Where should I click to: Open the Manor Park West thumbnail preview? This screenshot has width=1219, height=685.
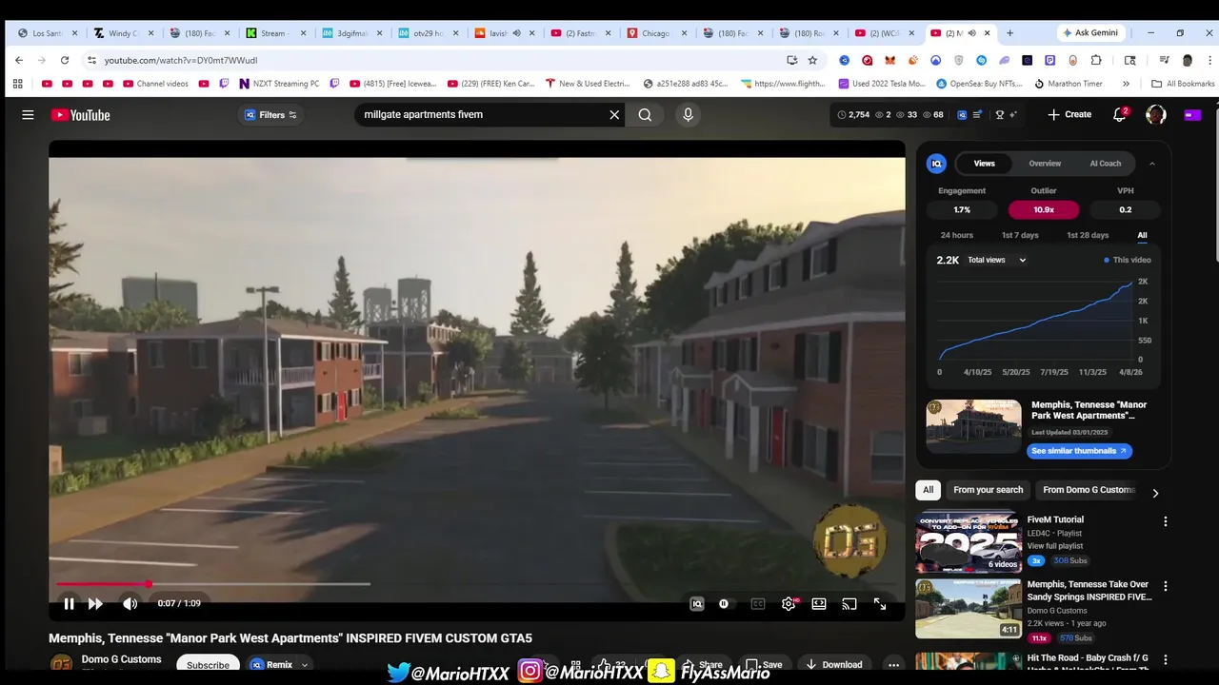tap(973, 425)
